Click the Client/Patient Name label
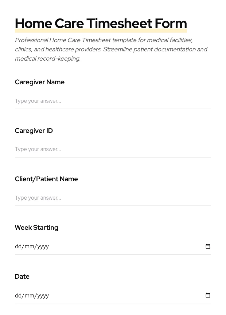 [x=46, y=179]
